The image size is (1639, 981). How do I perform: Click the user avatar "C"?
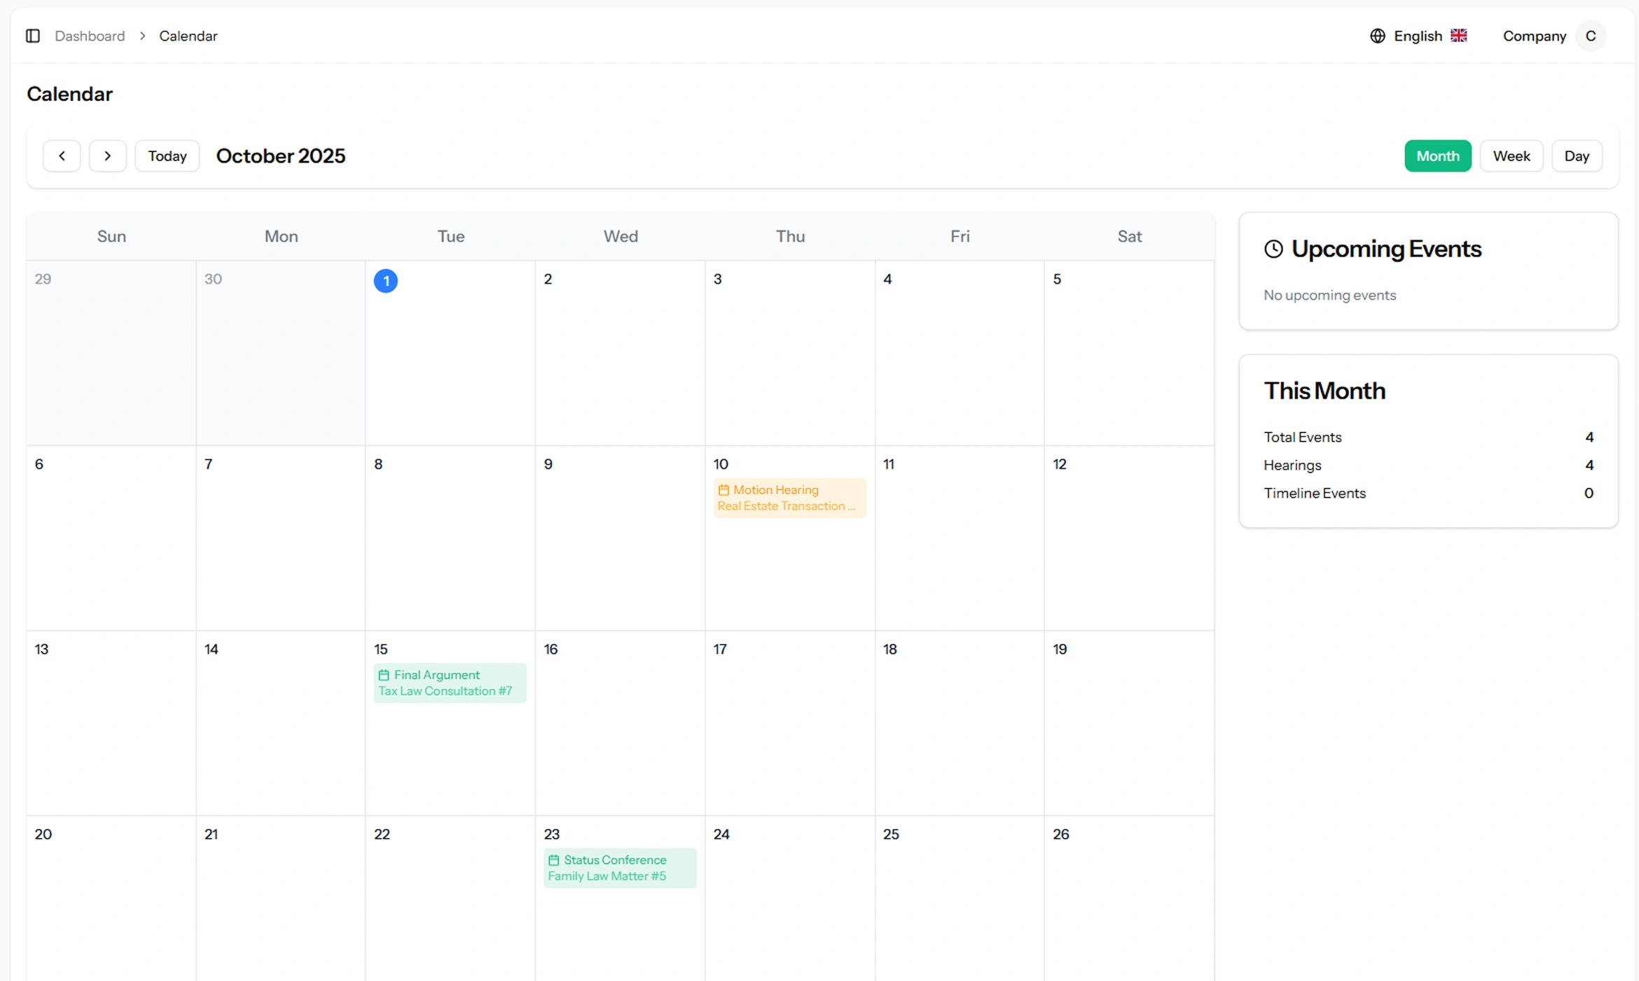[x=1590, y=36]
